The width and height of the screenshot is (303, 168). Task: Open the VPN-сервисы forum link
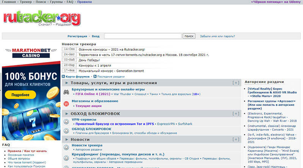[84, 120]
